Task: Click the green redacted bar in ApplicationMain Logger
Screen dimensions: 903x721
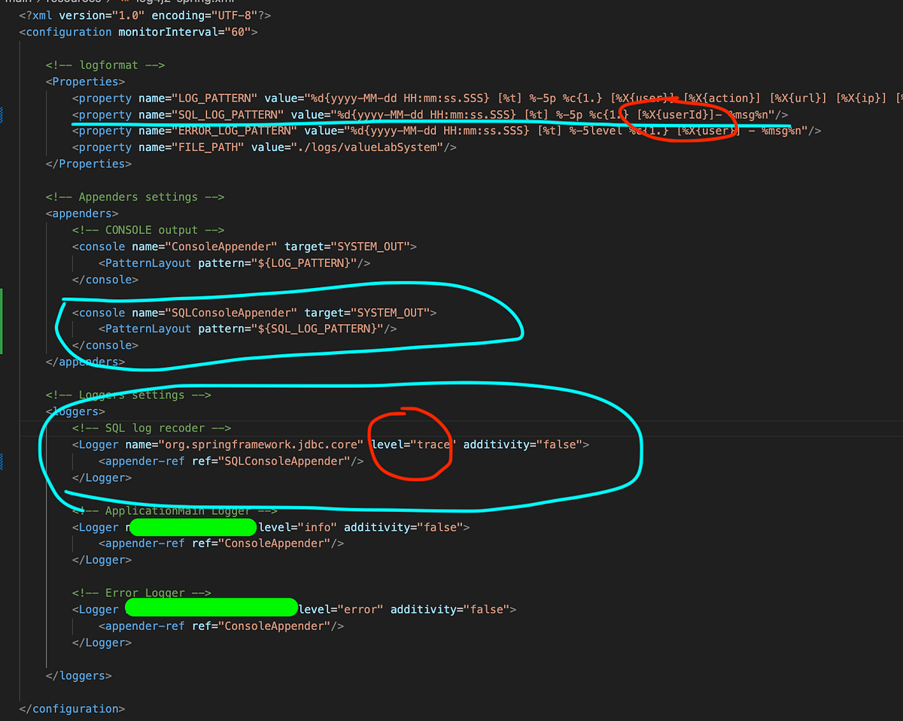Action: [192, 527]
